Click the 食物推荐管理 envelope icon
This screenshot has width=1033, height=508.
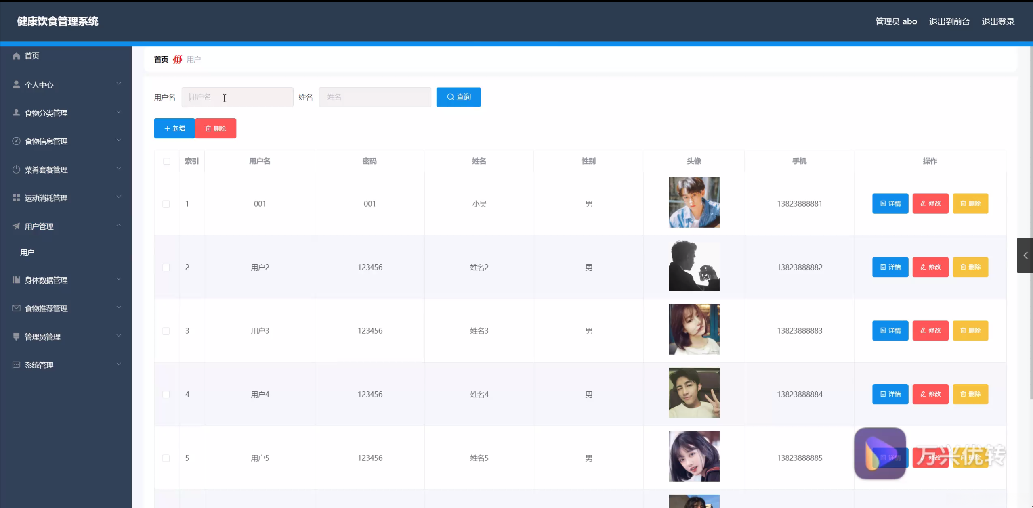click(16, 308)
